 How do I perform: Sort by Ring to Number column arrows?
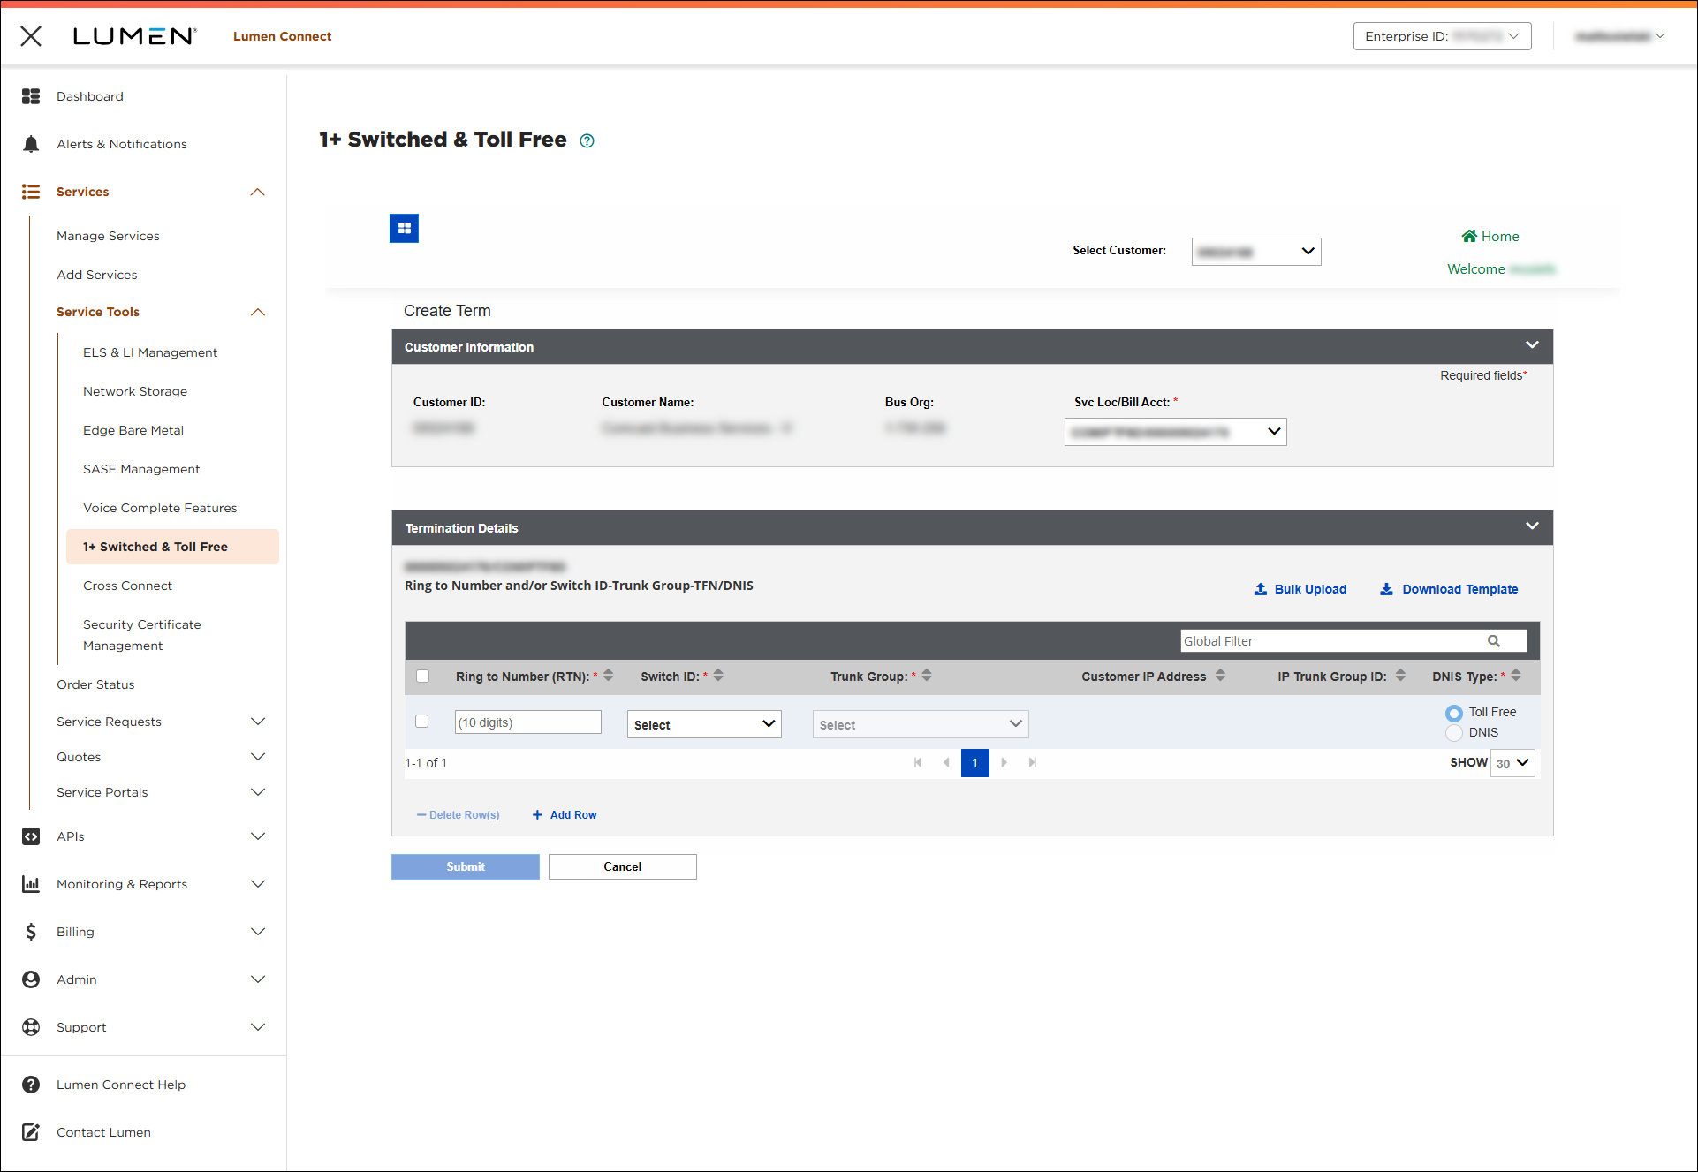pos(608,676)
